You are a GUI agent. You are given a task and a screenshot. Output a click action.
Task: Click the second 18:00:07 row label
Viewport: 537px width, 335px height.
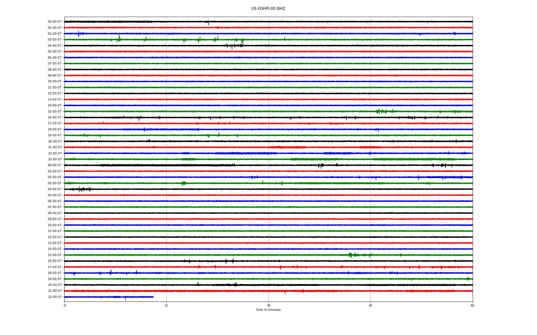pos(55,273)
